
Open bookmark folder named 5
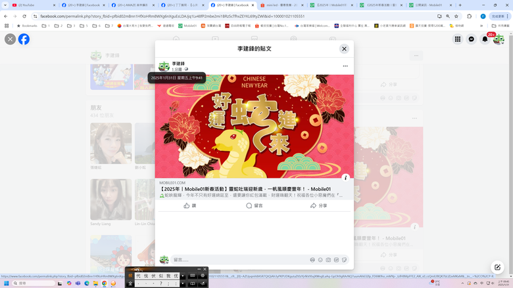84,26
